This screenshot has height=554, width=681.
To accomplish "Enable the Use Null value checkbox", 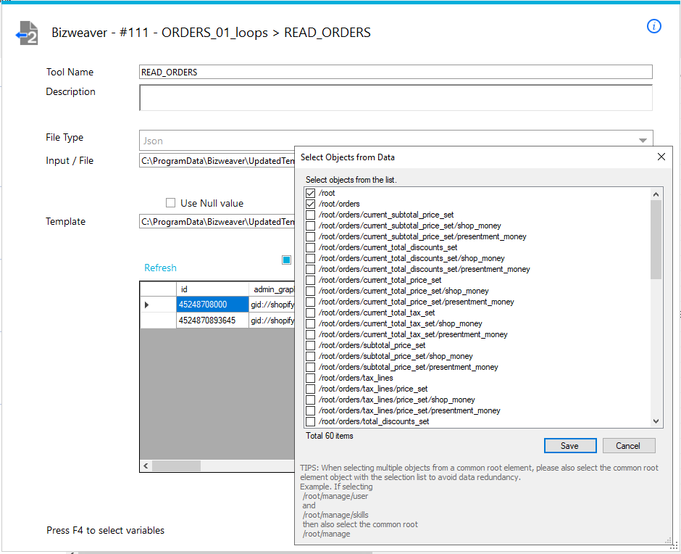I will pyautogui.click(x=171, y=203).
